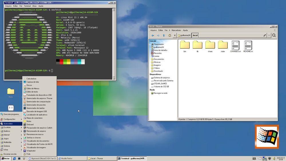
Task: Click Encerrar sessão in the start menu
Action: pyautogui.click(x=11, y=154)
